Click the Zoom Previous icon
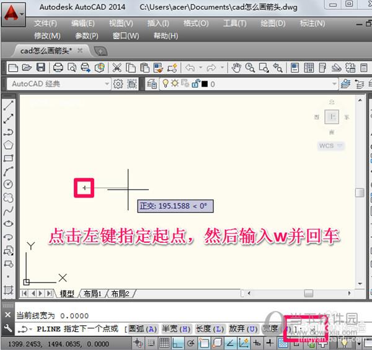This screenshot has height=350, width=372. click(x=278, y=68)
